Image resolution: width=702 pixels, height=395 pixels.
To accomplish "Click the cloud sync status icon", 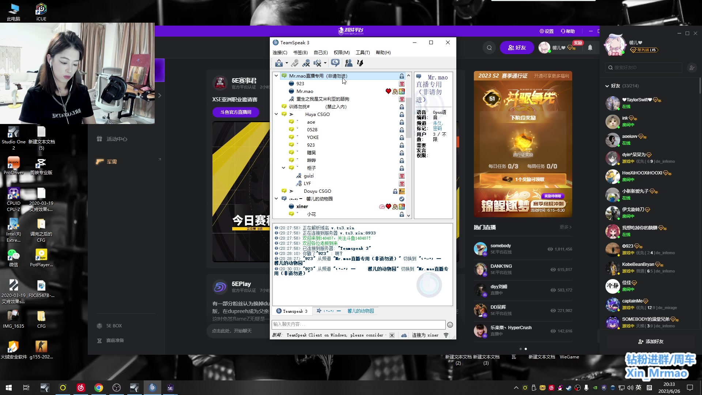I will click(404, 335).
